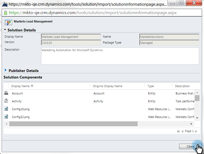Image resolution: width=204 pixels, height=154 pixels.
Task: Go to previous page of components
Action: 182,131
